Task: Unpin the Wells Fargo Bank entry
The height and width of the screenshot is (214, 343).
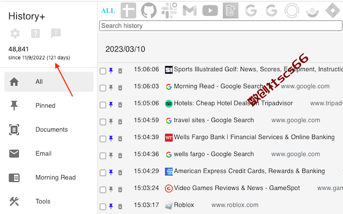Action: [111, 139]
